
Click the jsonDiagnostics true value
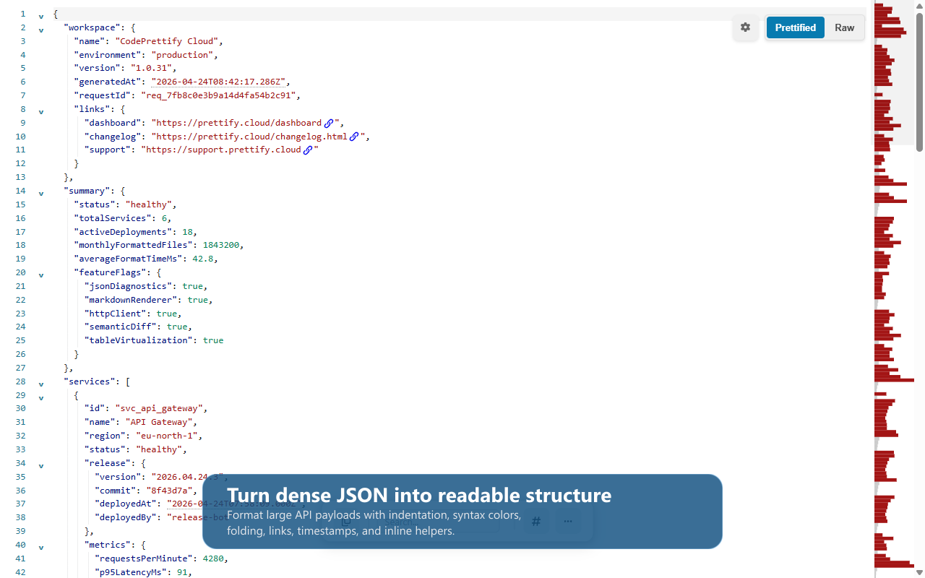192,286
